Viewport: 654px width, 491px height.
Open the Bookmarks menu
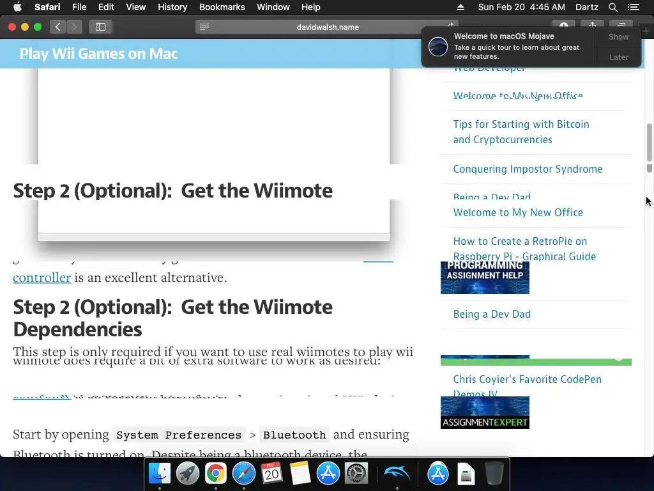click(222, 7)
